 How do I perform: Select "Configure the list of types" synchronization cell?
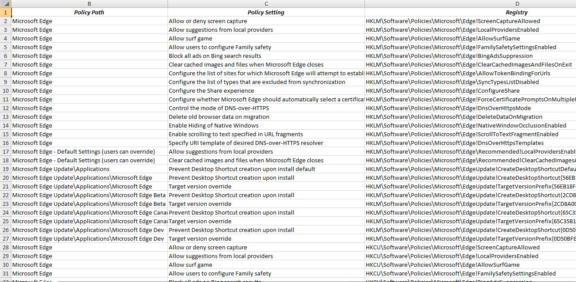point(266,82)
